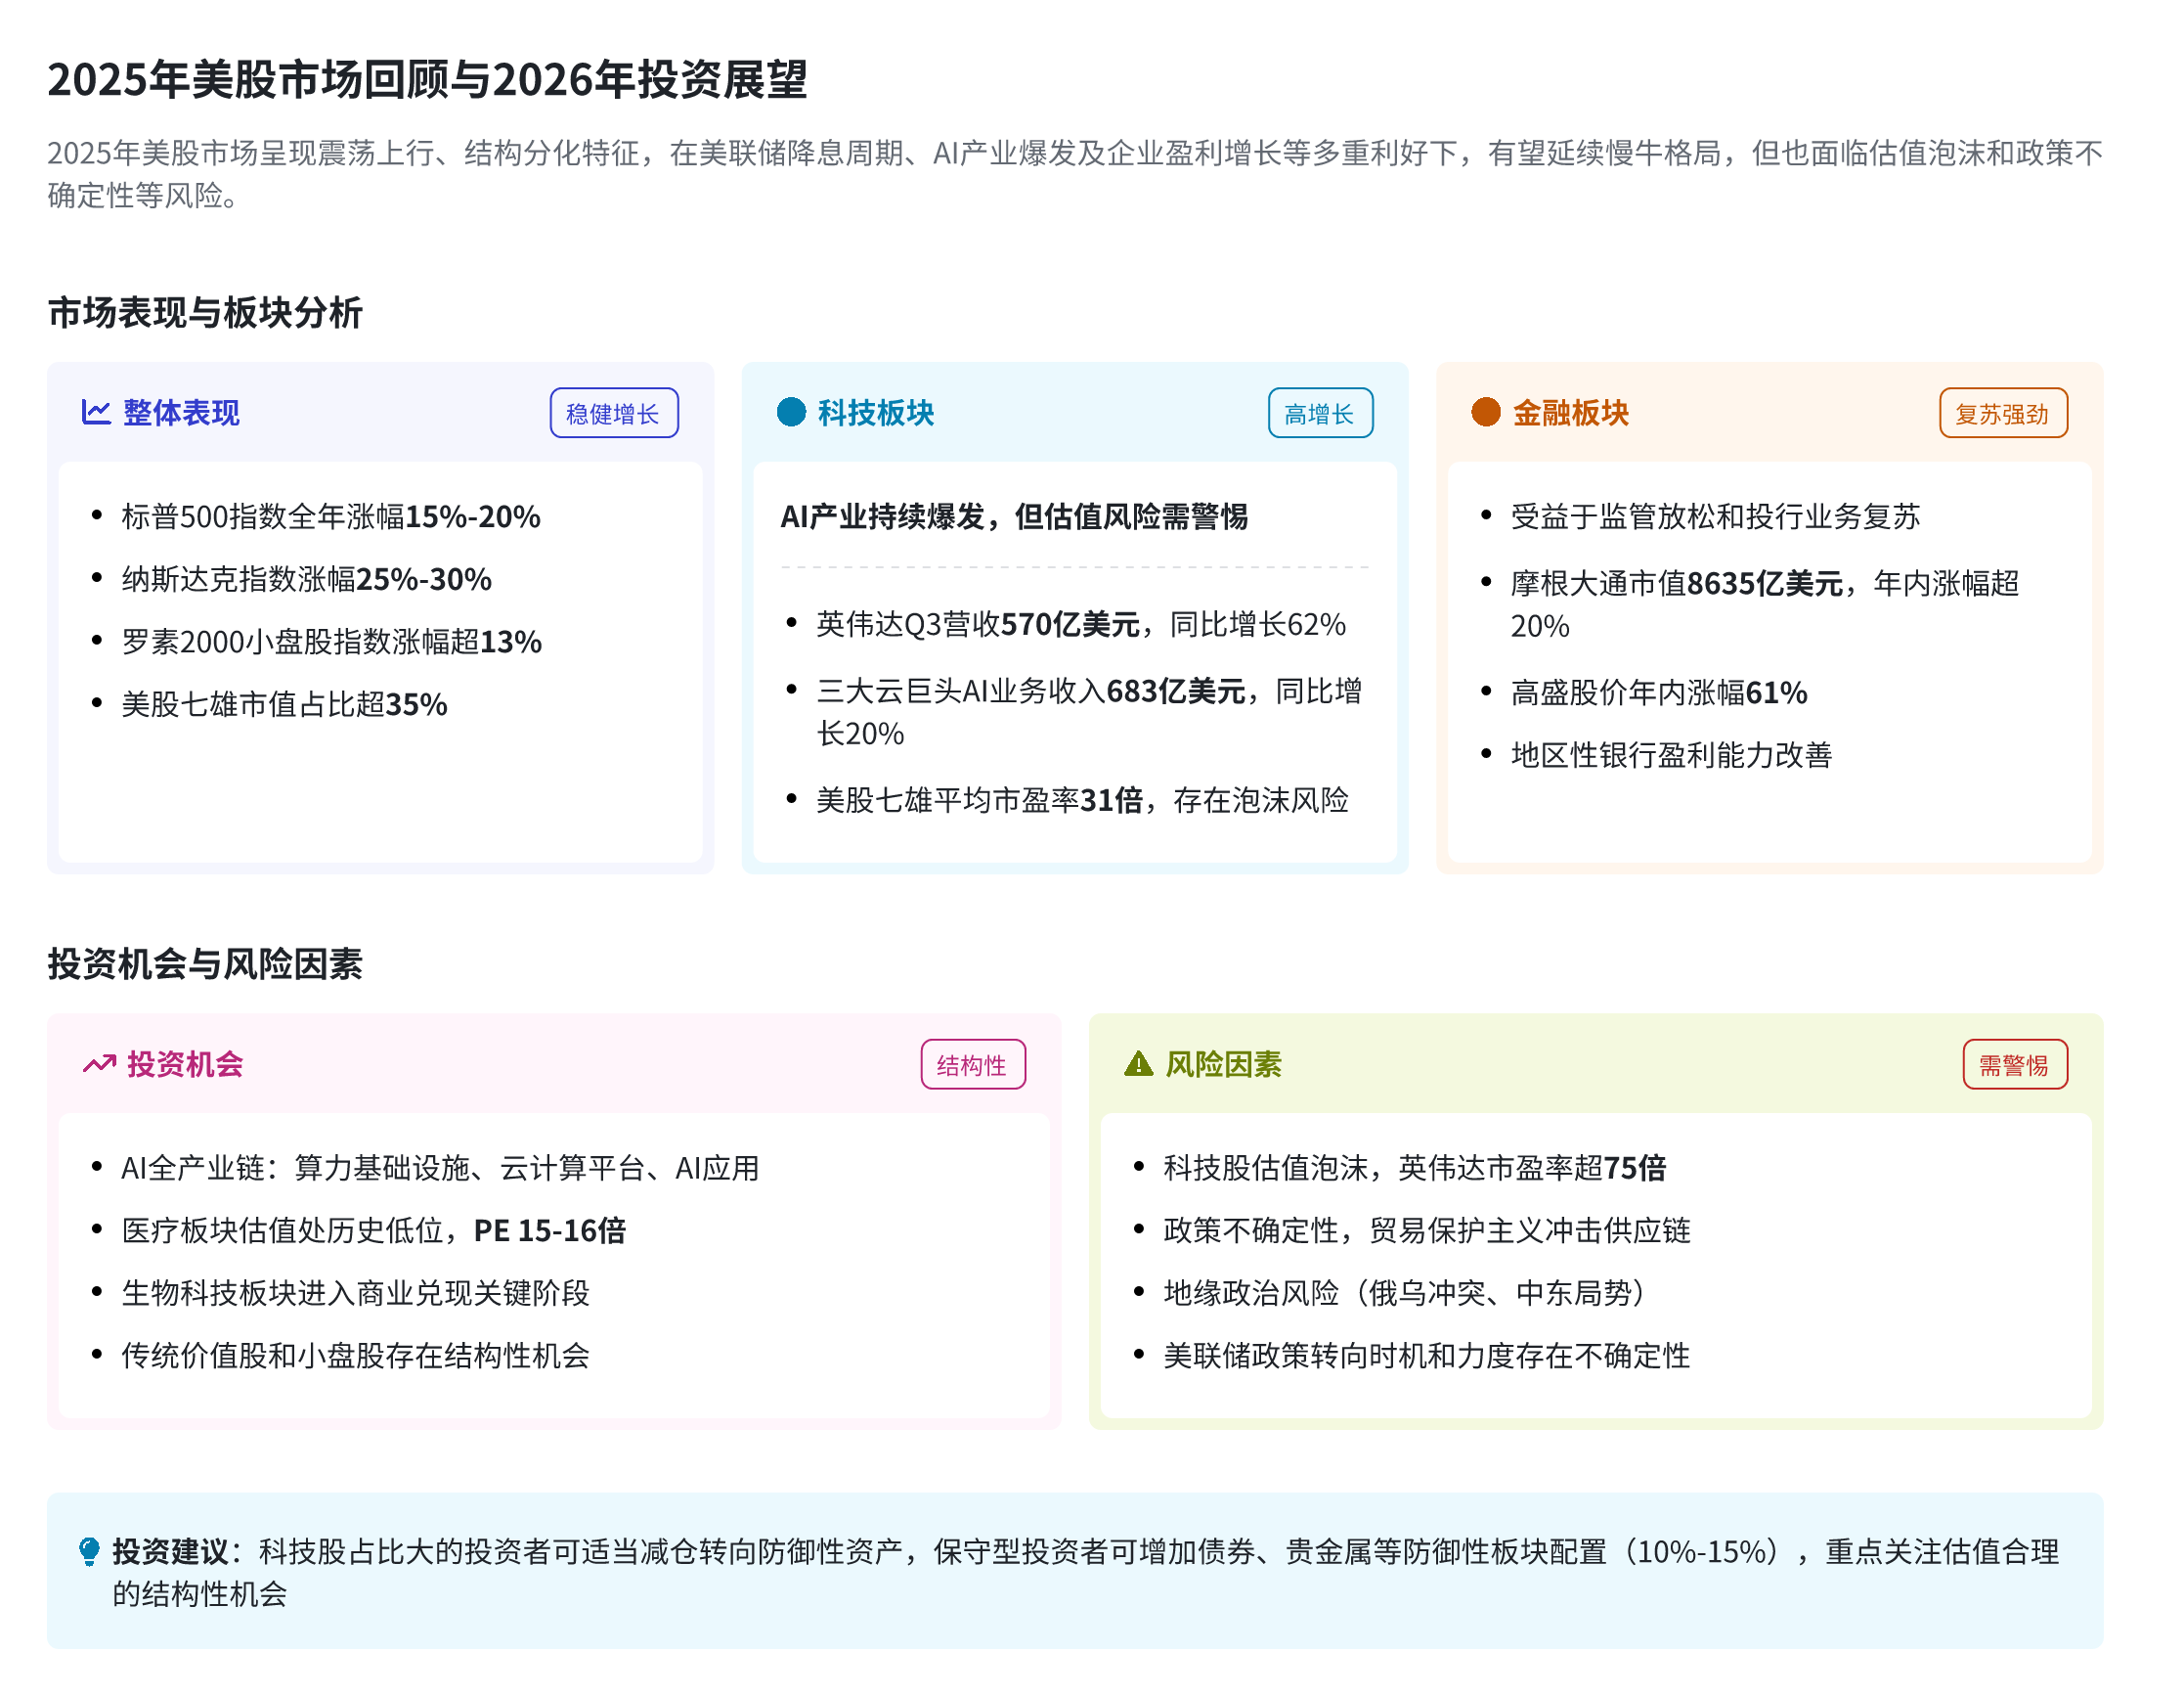
Task: Click the bullet about 英伟达Q3营收570亿美元
Action: 1081,624
